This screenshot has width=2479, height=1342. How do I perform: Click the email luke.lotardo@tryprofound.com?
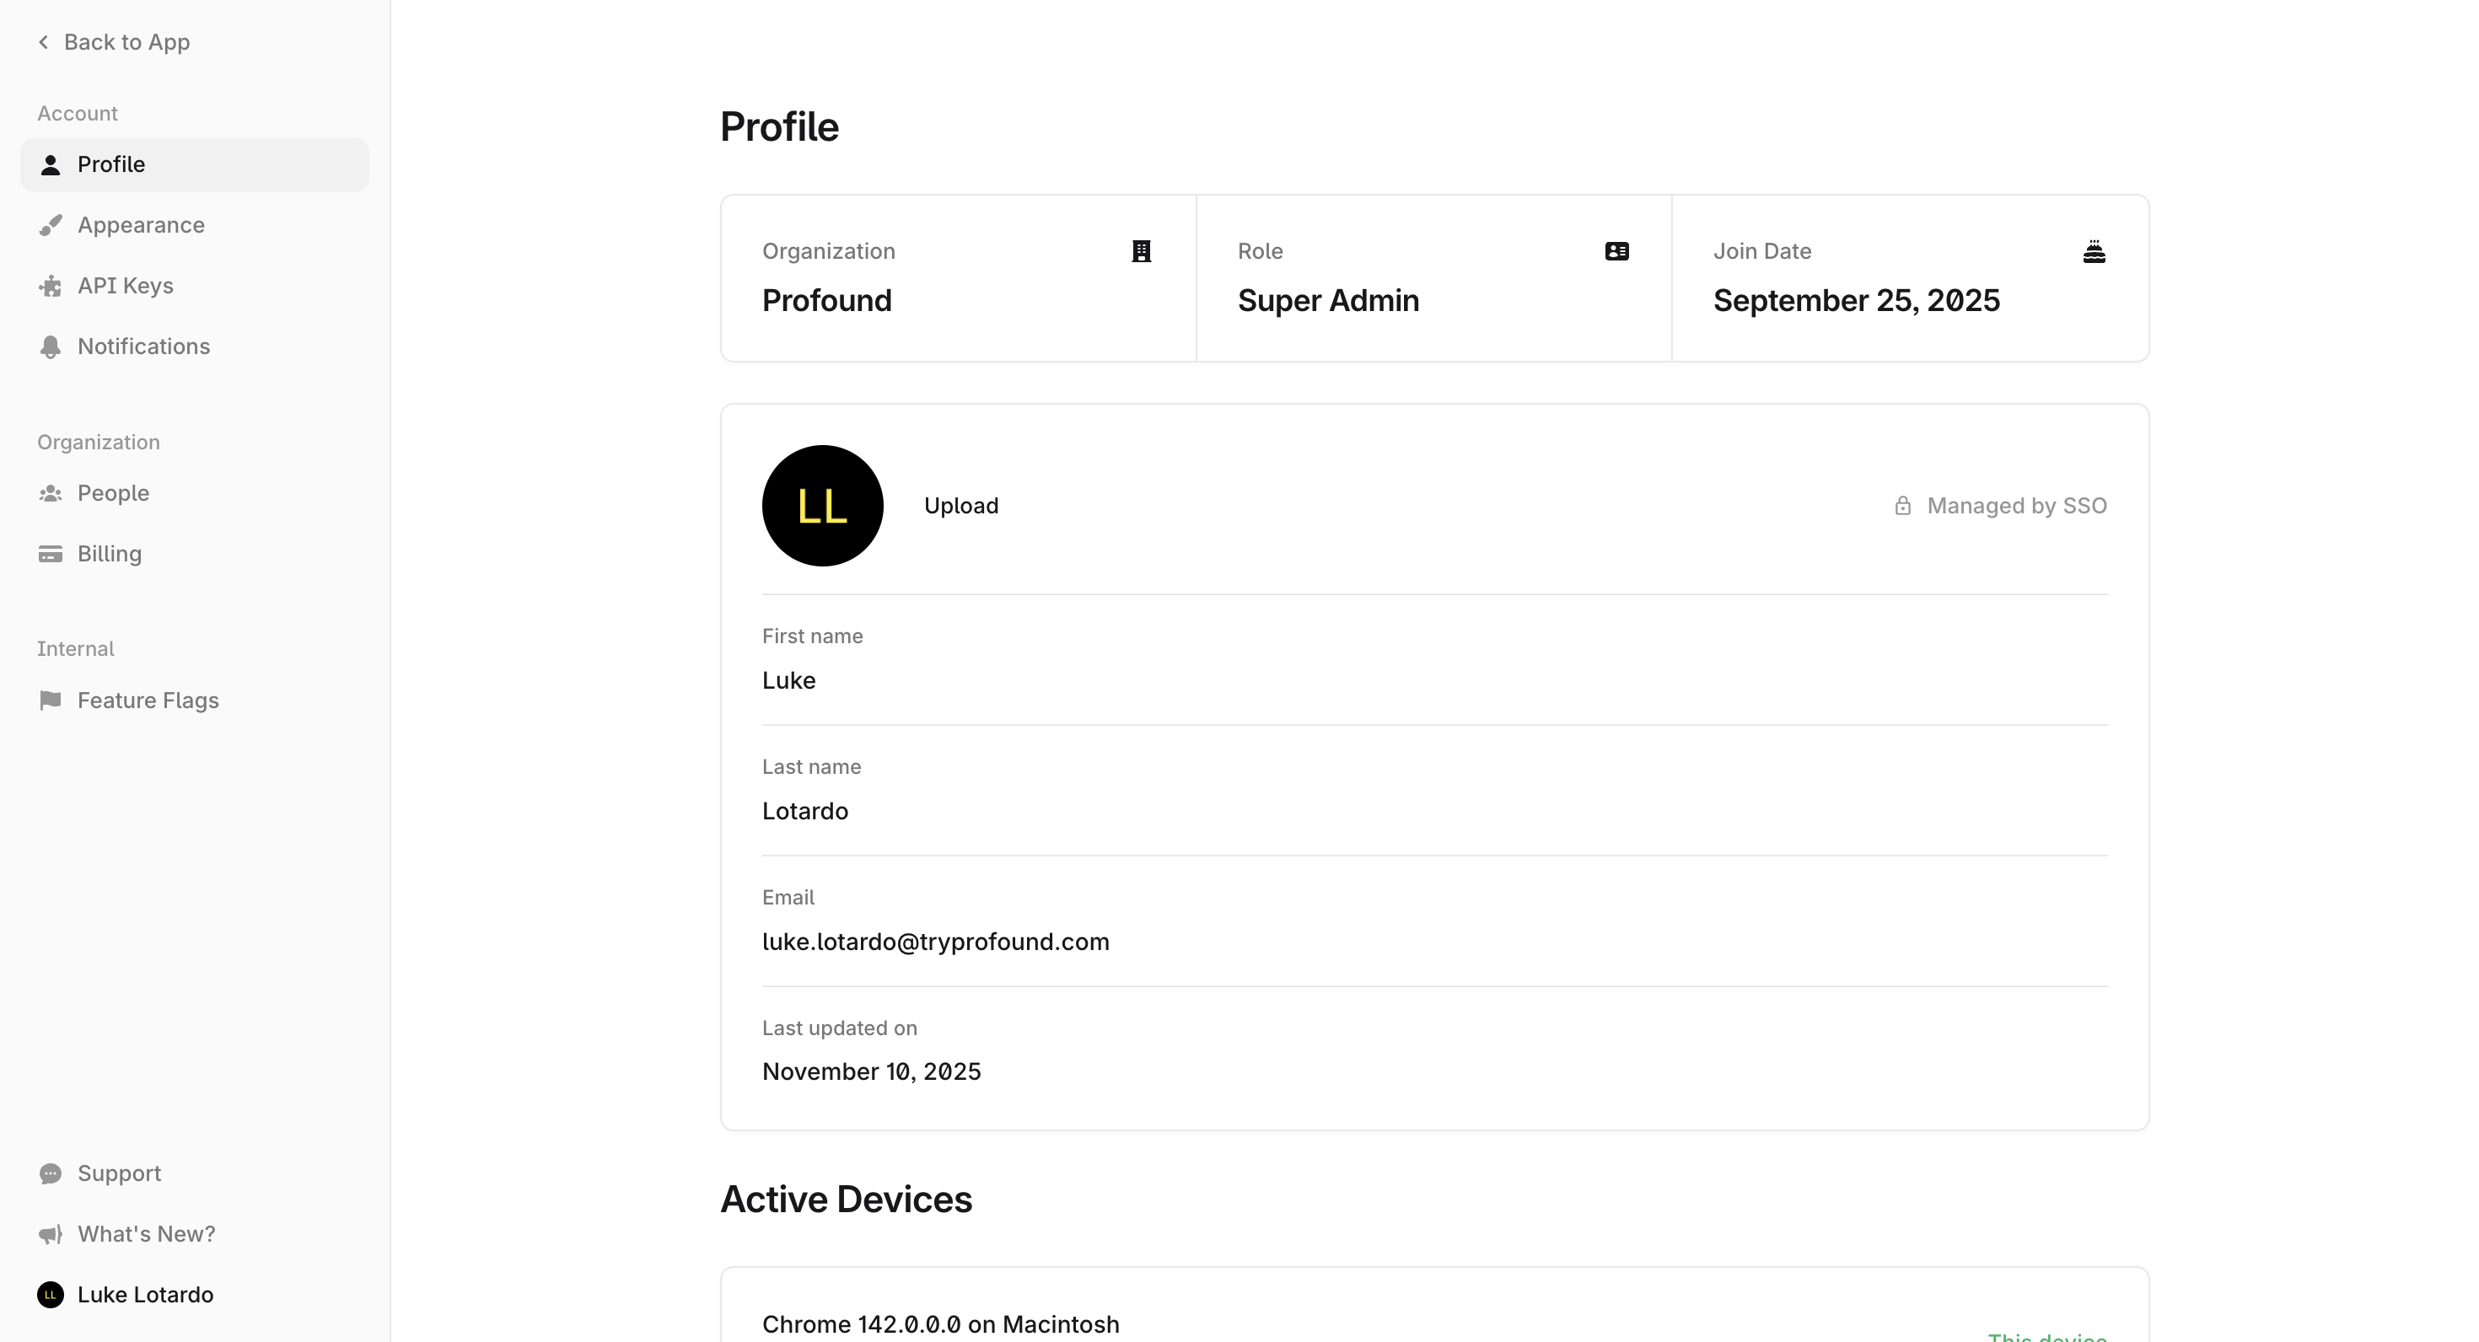point(935,942)
